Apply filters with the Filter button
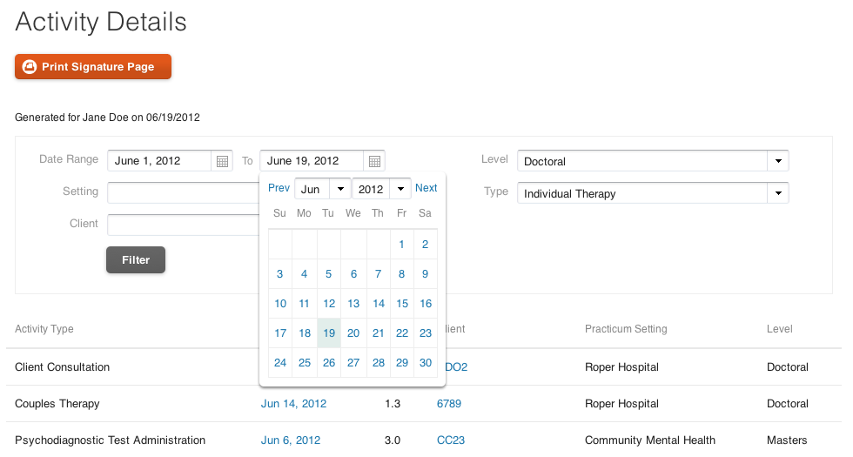 (136, 260)
